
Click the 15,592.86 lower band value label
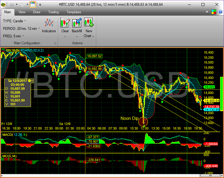pos(94,69)
